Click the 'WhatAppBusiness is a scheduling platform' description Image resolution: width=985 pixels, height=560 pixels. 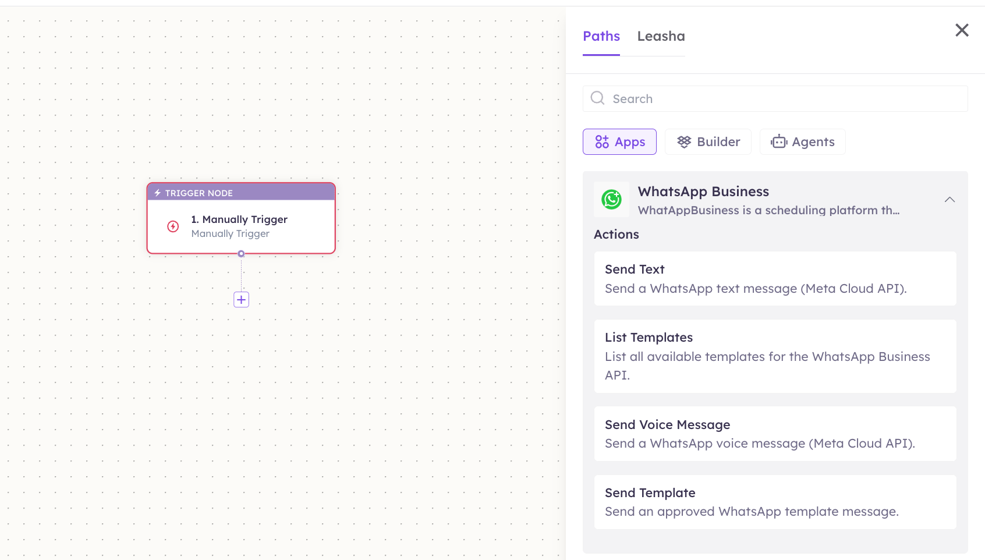[x=768, y=210]
